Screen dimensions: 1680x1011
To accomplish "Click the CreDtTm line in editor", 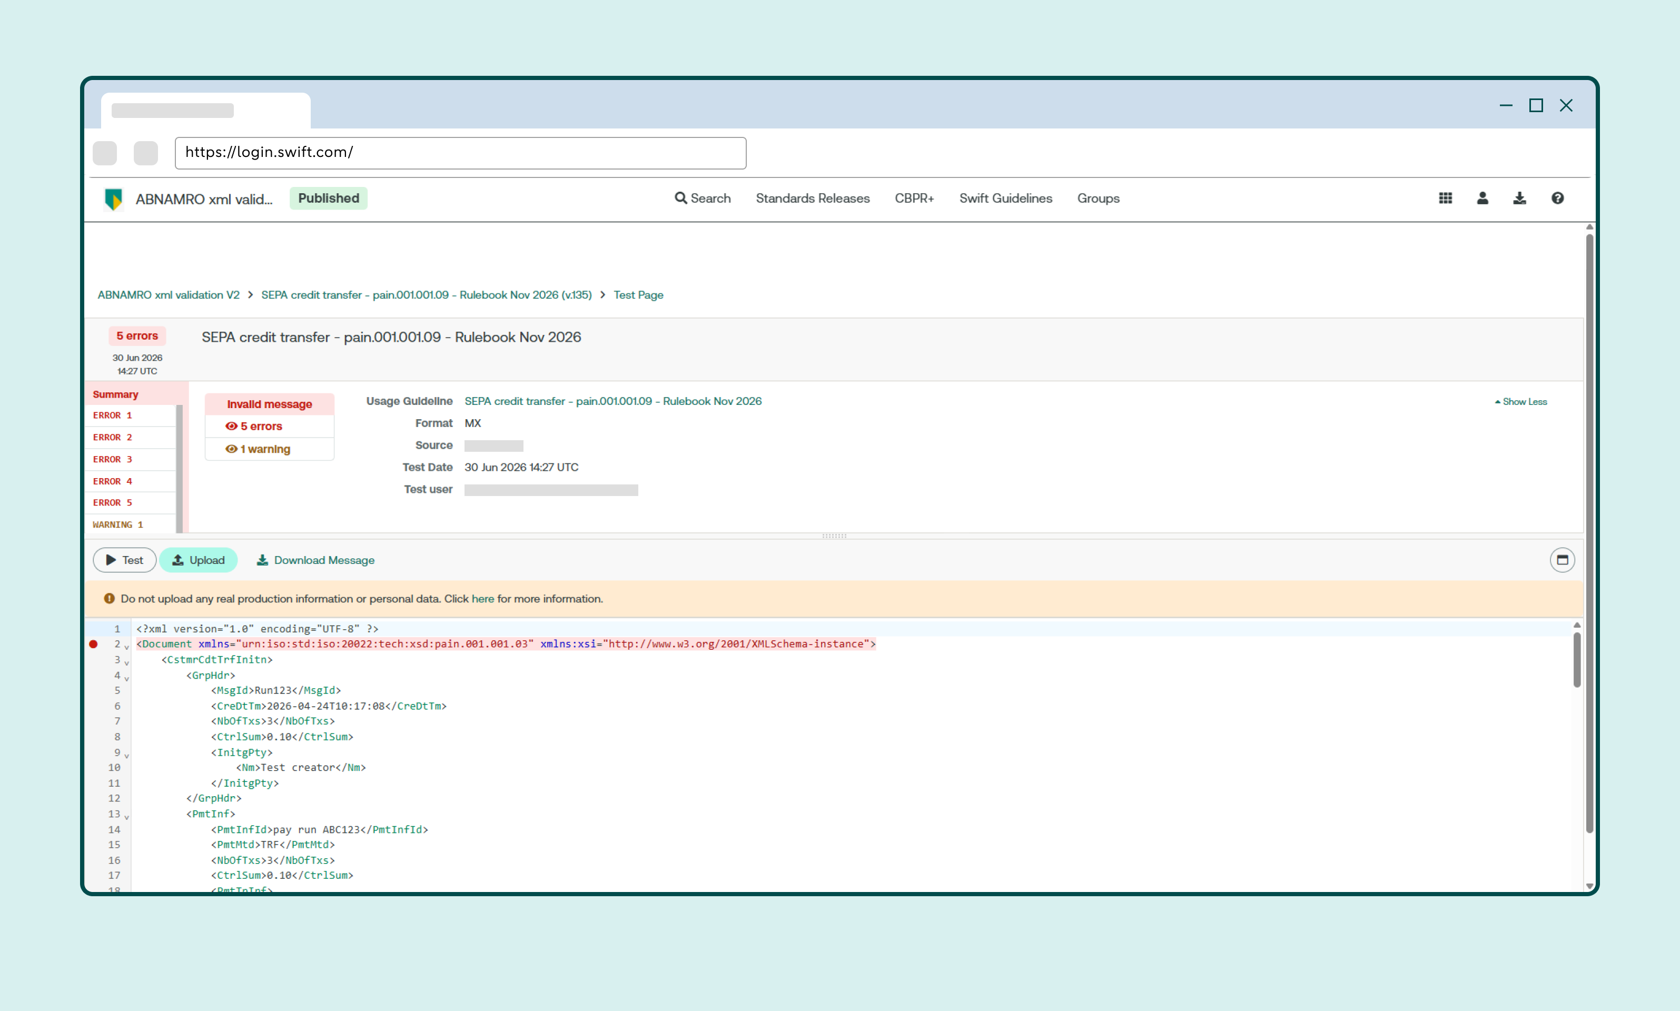I will 329,706.
